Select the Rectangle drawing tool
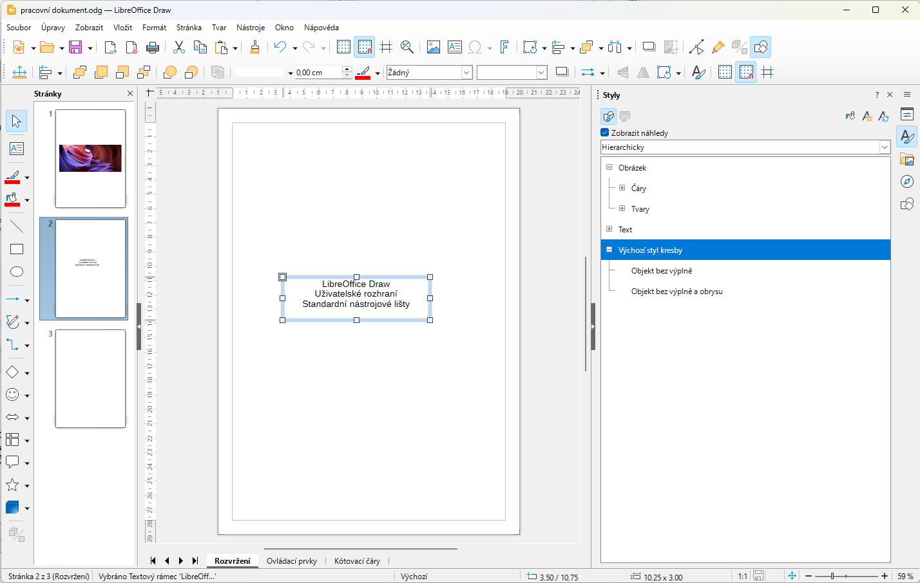This screenshot has height=583, width=920. pos(17,249)
